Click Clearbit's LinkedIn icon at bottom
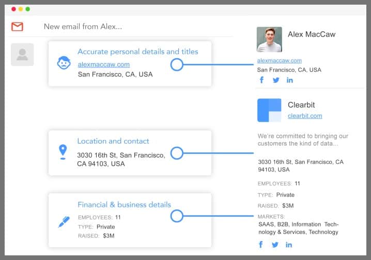The width and height of the screenshot is (371, 260). (289, 245)
